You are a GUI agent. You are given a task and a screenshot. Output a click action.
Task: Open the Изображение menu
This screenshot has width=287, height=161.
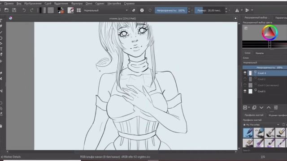point(33,4)
